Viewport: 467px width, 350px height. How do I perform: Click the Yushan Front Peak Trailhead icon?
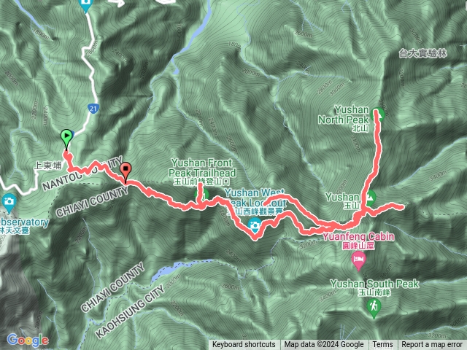pyautogui.click(x=203, y=195)
